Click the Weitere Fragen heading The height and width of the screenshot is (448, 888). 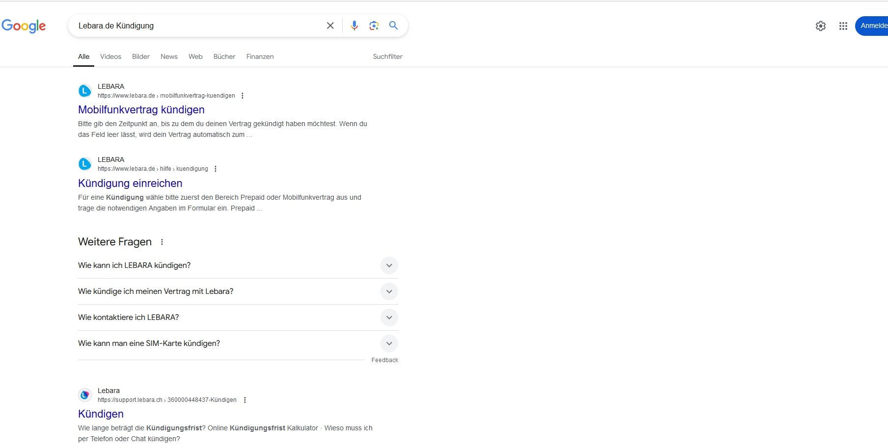115,242
